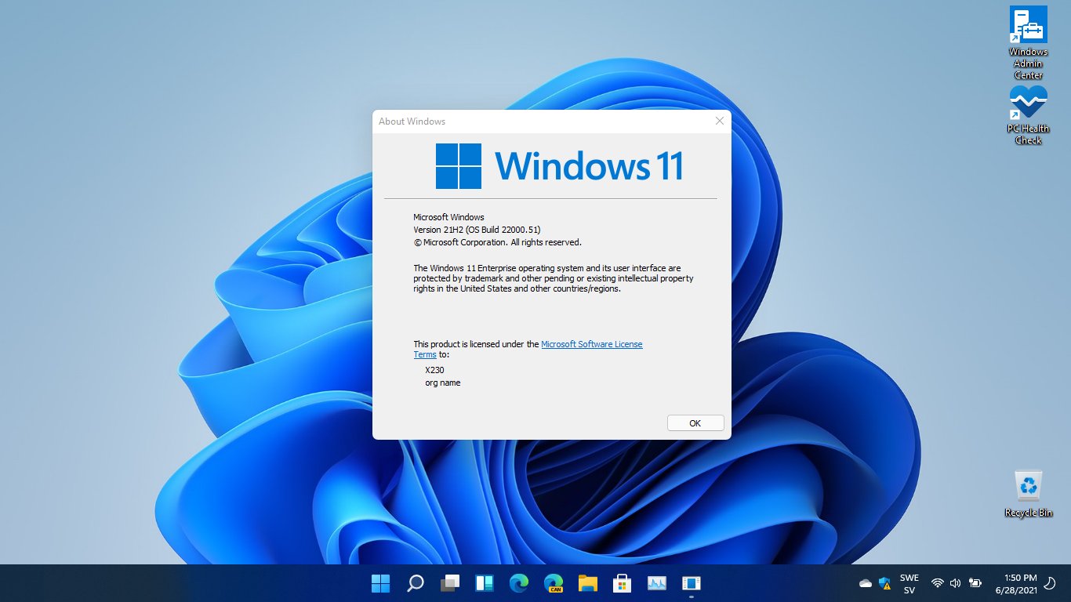This screenshot has width=1071, height=602.
Task: Switch the SWE SV input language
Action: point(909,584)
